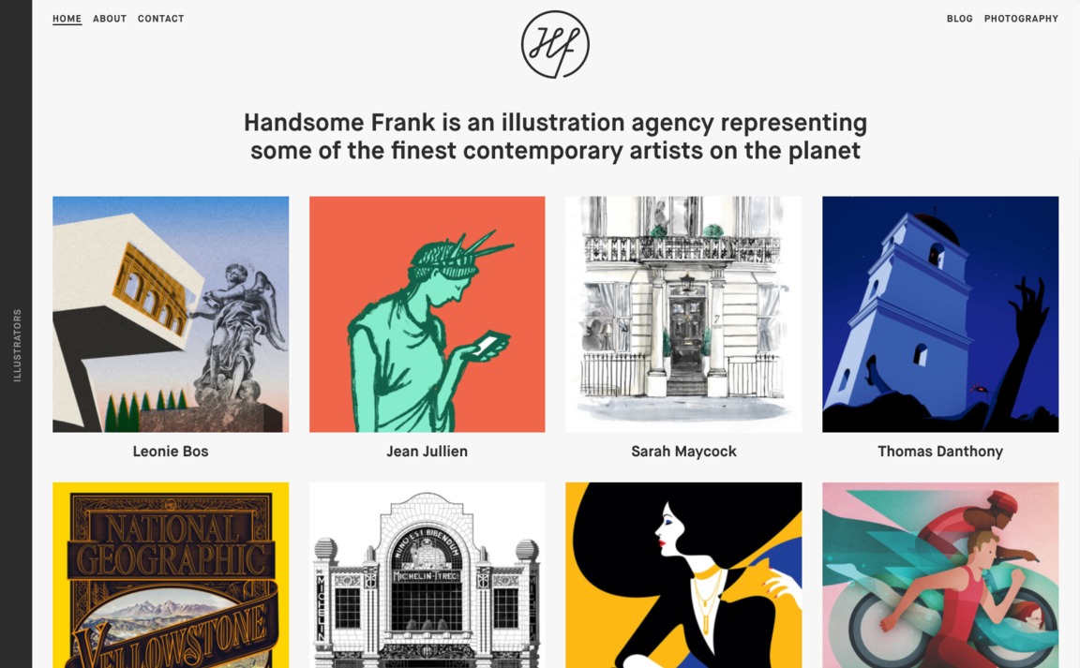Open the Contact page link
This screenshot has width=1080, height=668.
(160, 19)
